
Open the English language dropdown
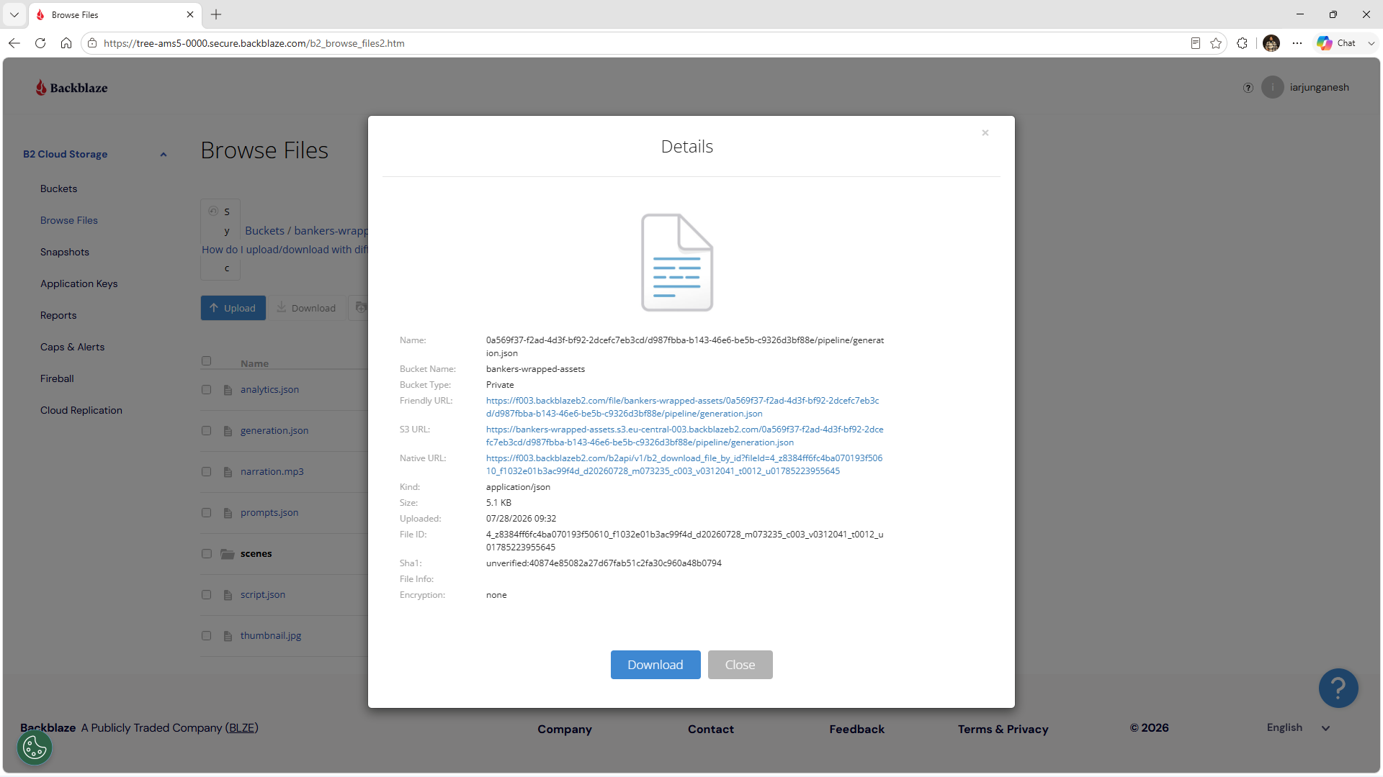click(x=1298, y=728)
